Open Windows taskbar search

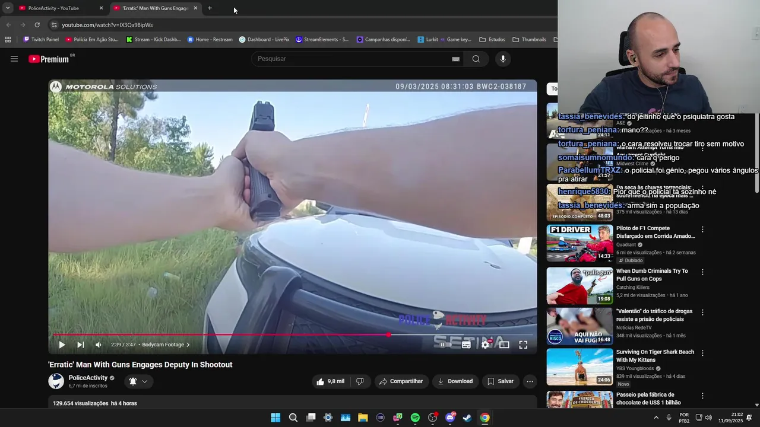click(293, 418)
